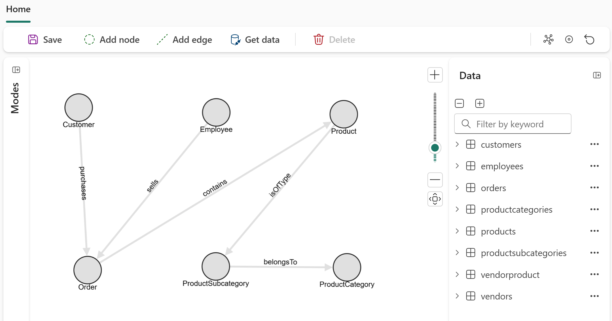This screenshot has width=612, height=321.
Task: Click the Add node dashed circle icon
Action: tap(89, 39)
